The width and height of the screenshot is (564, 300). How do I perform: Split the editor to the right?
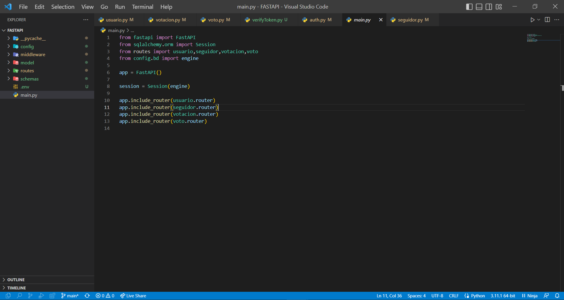[x=547, y=20]
